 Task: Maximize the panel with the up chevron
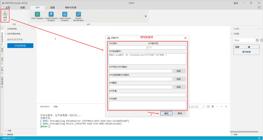(222, 107)
